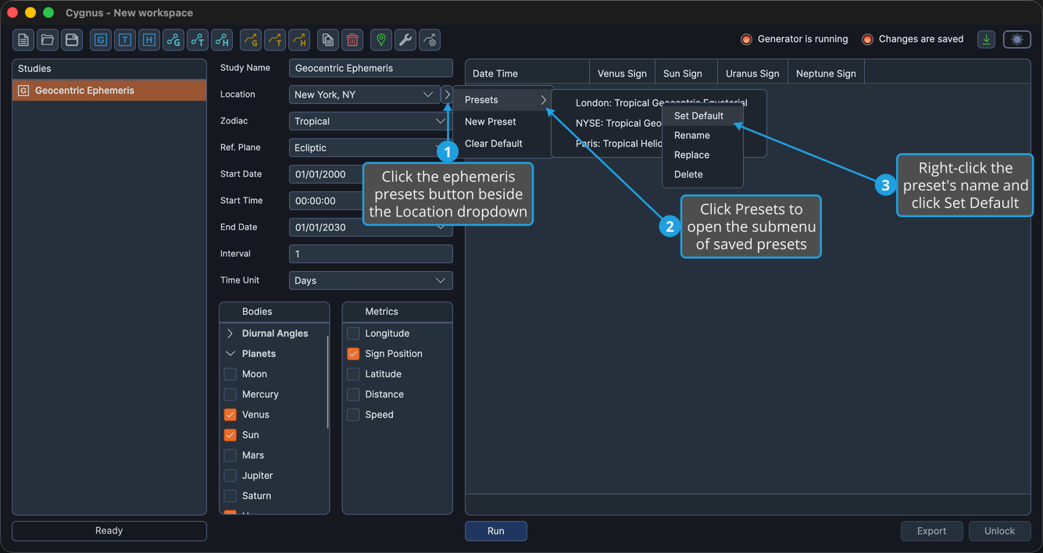Click the new document toolbar icon

23,40
